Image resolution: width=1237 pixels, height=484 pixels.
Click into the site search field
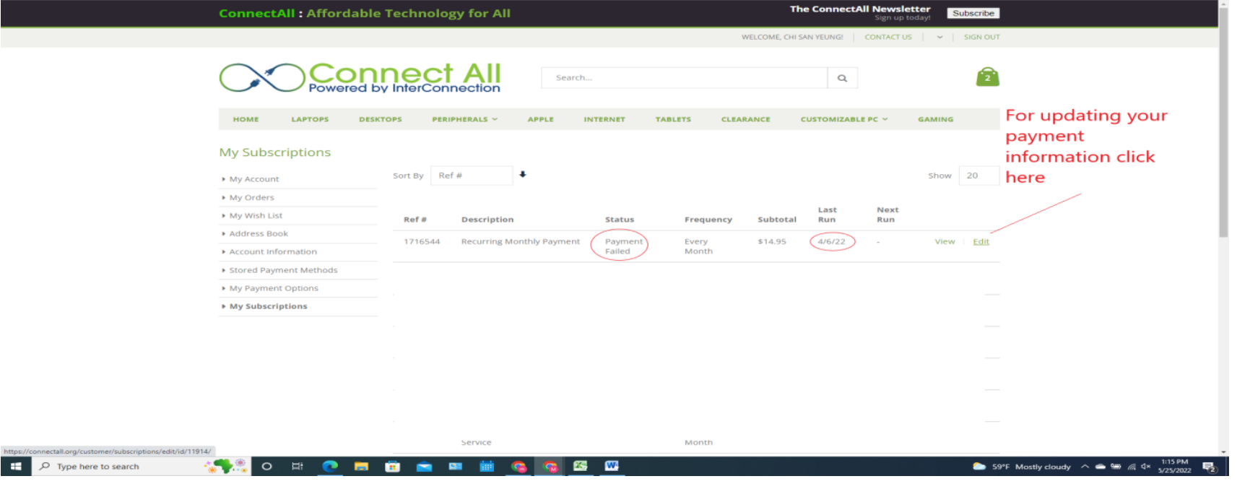pyautogui.click(x=684, y=78)
